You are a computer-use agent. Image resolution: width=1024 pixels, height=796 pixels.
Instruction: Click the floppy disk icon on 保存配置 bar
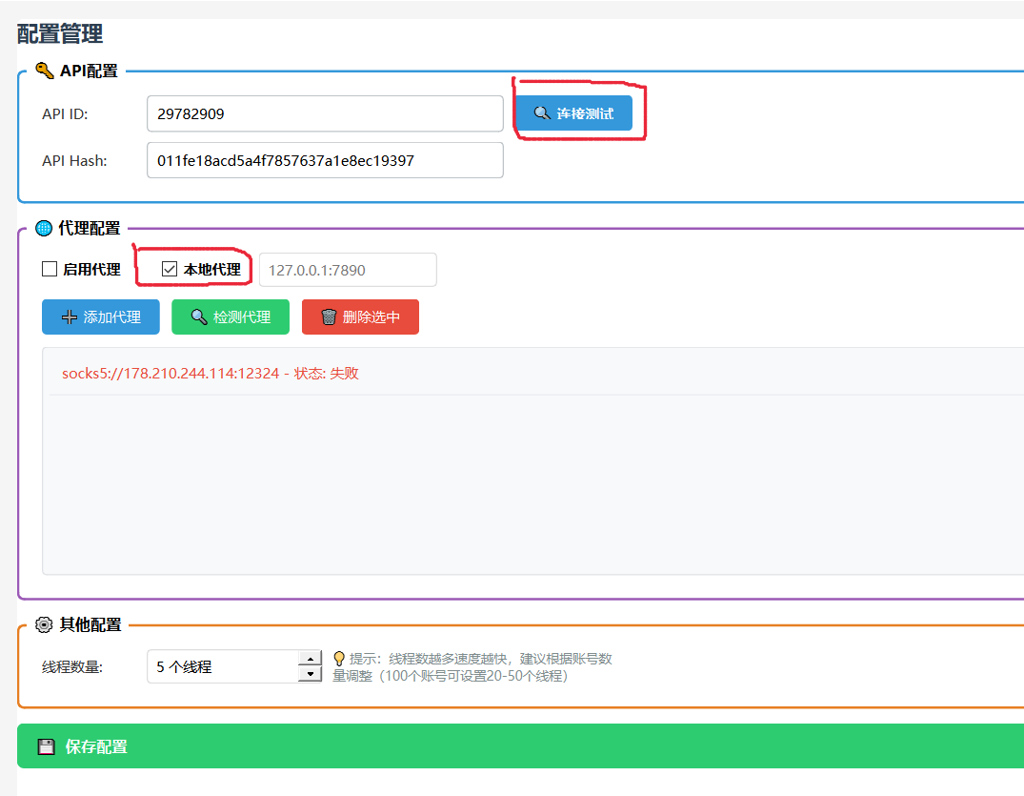tap(46, 747)
